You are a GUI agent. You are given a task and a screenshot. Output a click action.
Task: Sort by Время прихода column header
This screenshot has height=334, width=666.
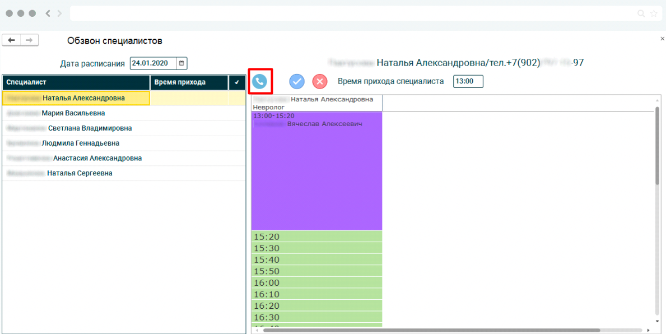click(189, 82)
